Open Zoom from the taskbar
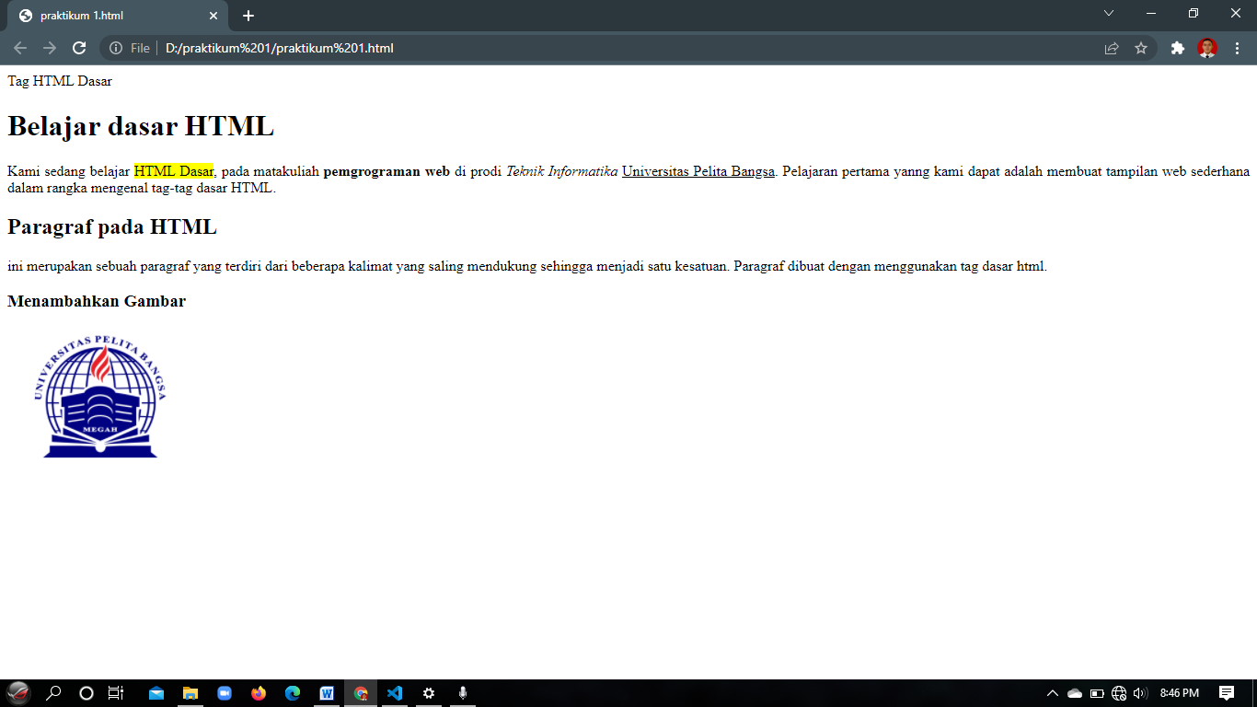Image resolution: width=1257 pixels, height=707 pixels. click(x=225, y=693)
